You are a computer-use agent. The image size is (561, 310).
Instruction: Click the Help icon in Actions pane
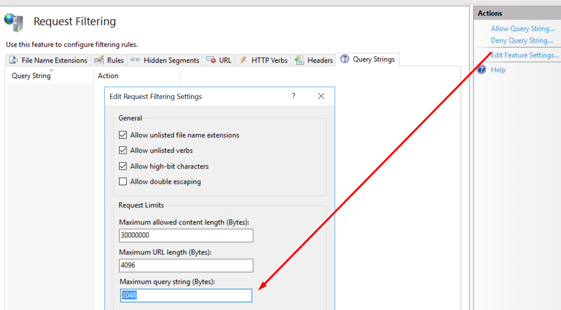(481, 69)
